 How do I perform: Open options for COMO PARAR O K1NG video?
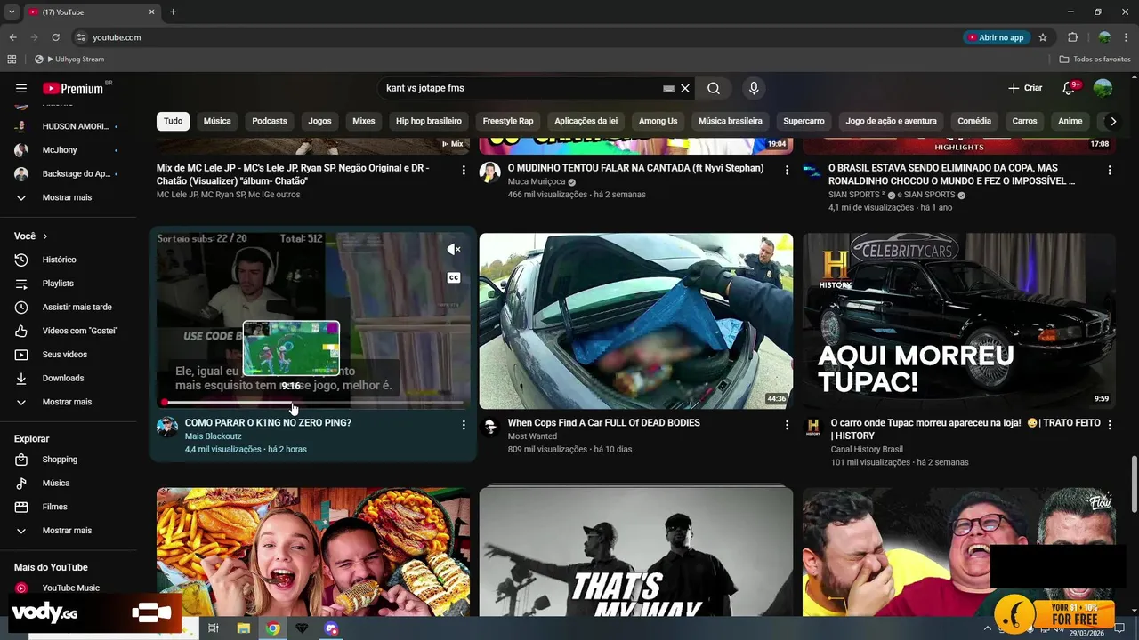[x=463, y=425]
